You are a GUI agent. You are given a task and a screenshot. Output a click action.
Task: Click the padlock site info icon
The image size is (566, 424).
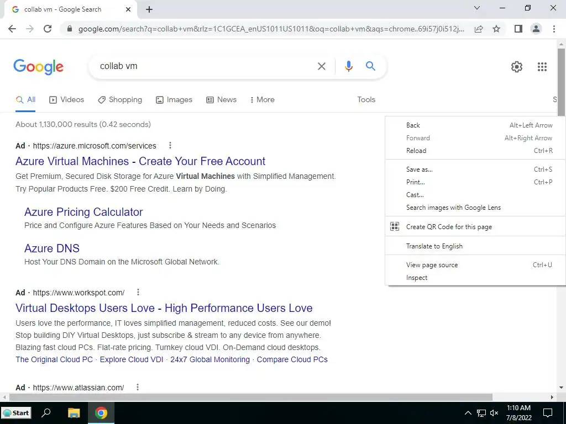click(70, 29)
